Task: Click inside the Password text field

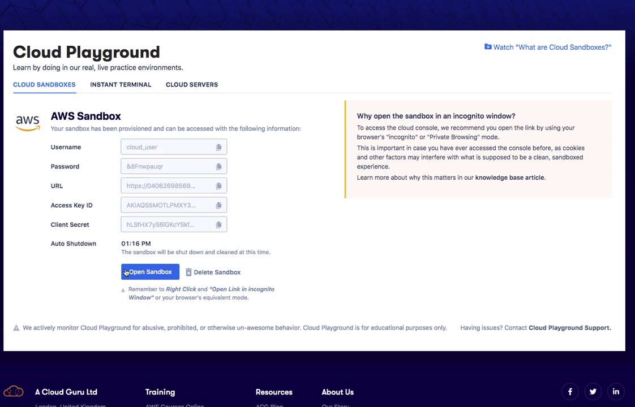Action: point(167,167)
